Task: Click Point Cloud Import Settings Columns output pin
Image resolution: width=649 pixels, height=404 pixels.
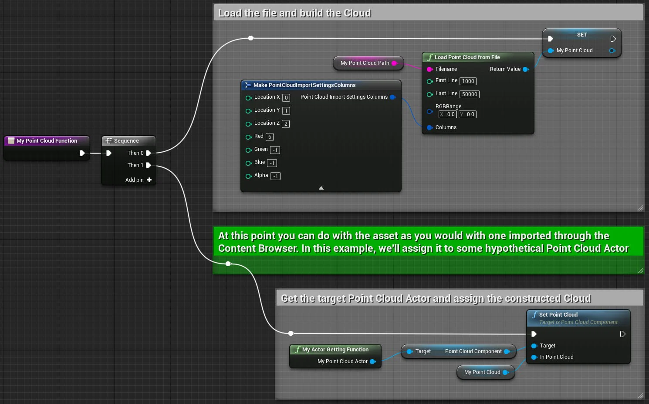Action: pos(393,97)
